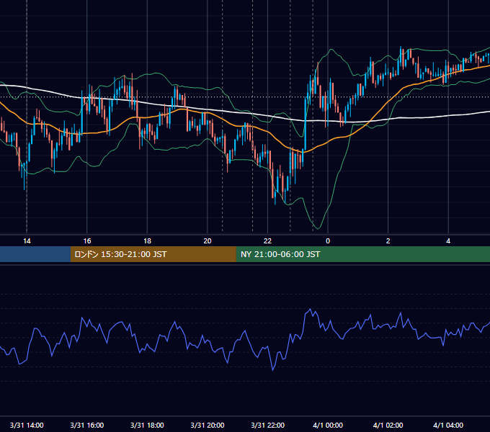Click the hour label 14 on price chart axis
Viewport: 490px width, 432px height.
tap(27, 241)
